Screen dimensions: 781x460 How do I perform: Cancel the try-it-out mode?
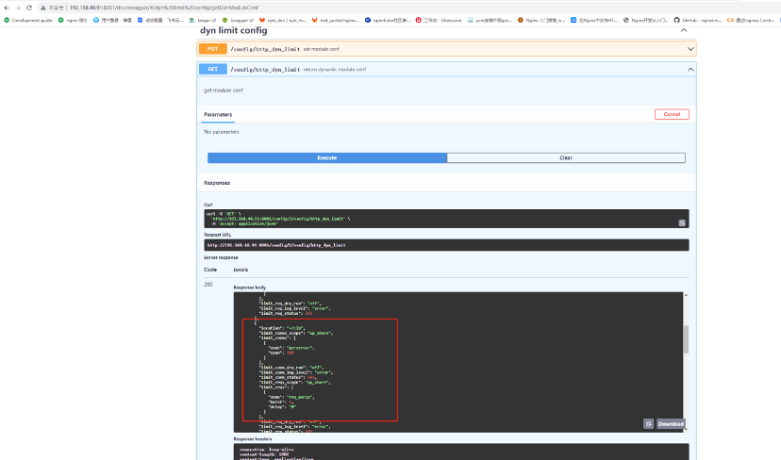click(x=672, y=114)
